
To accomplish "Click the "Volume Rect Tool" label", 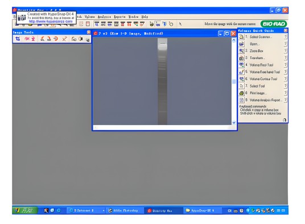I will (261, 65).
